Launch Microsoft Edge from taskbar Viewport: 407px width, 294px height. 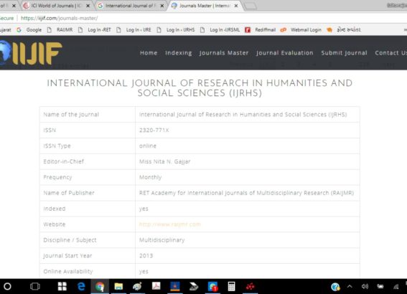(81, 287)
